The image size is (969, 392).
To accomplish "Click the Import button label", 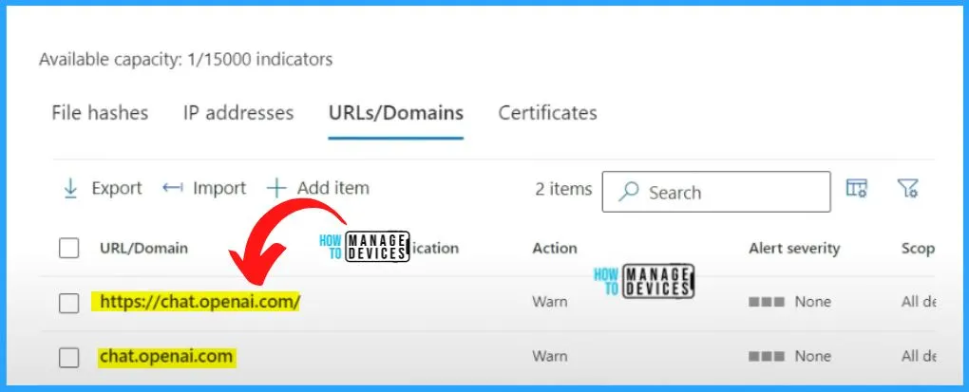I will [219, 188].
